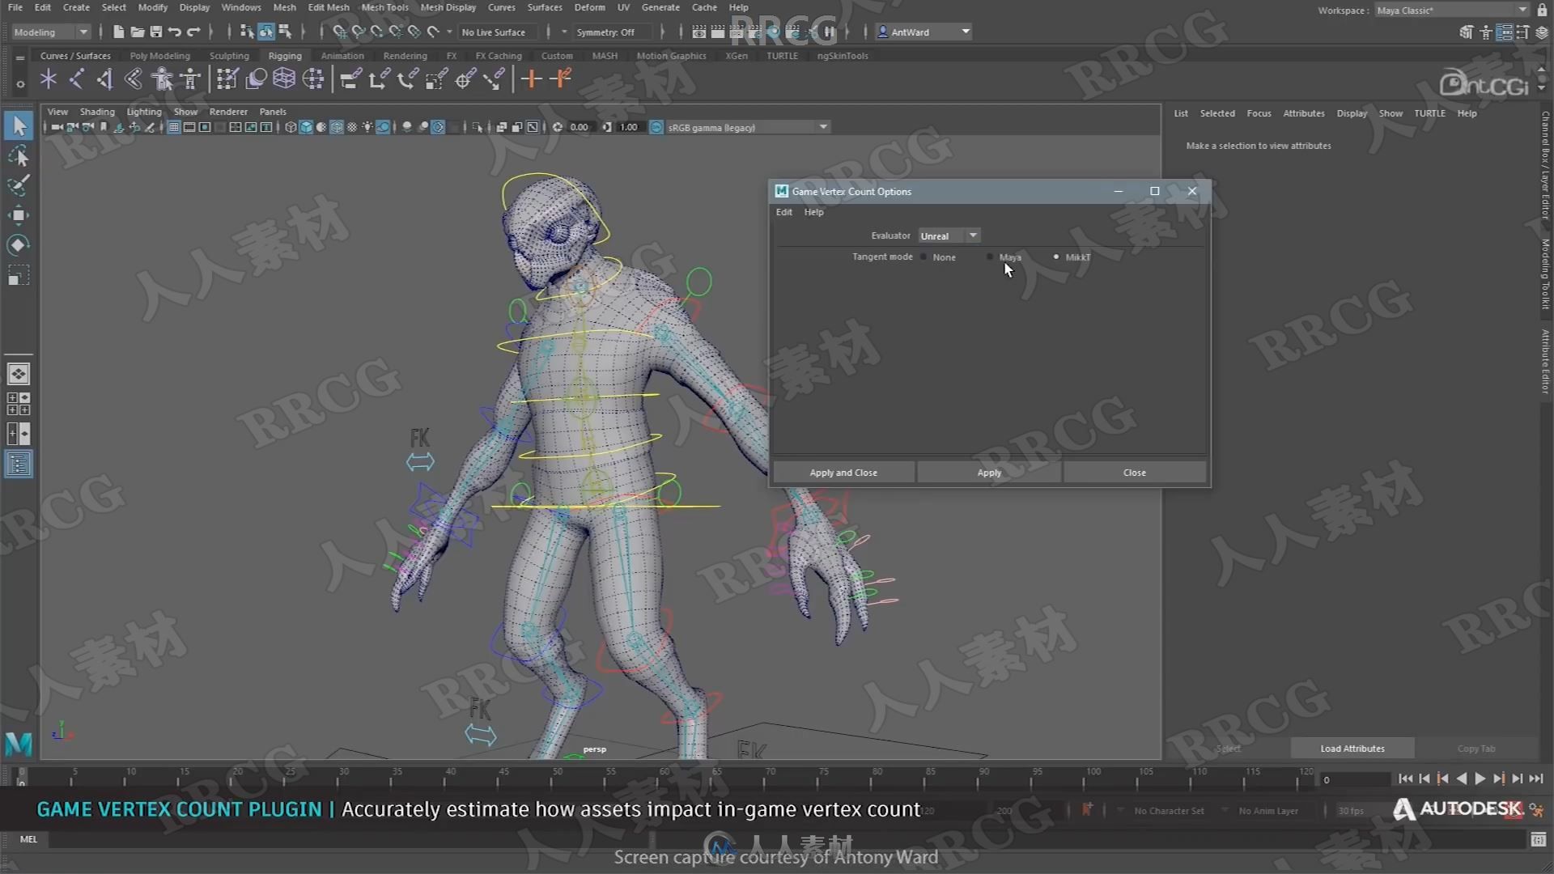
Task: Expand the snap options arrow beside snap icons
Action: tap(449, 32)
